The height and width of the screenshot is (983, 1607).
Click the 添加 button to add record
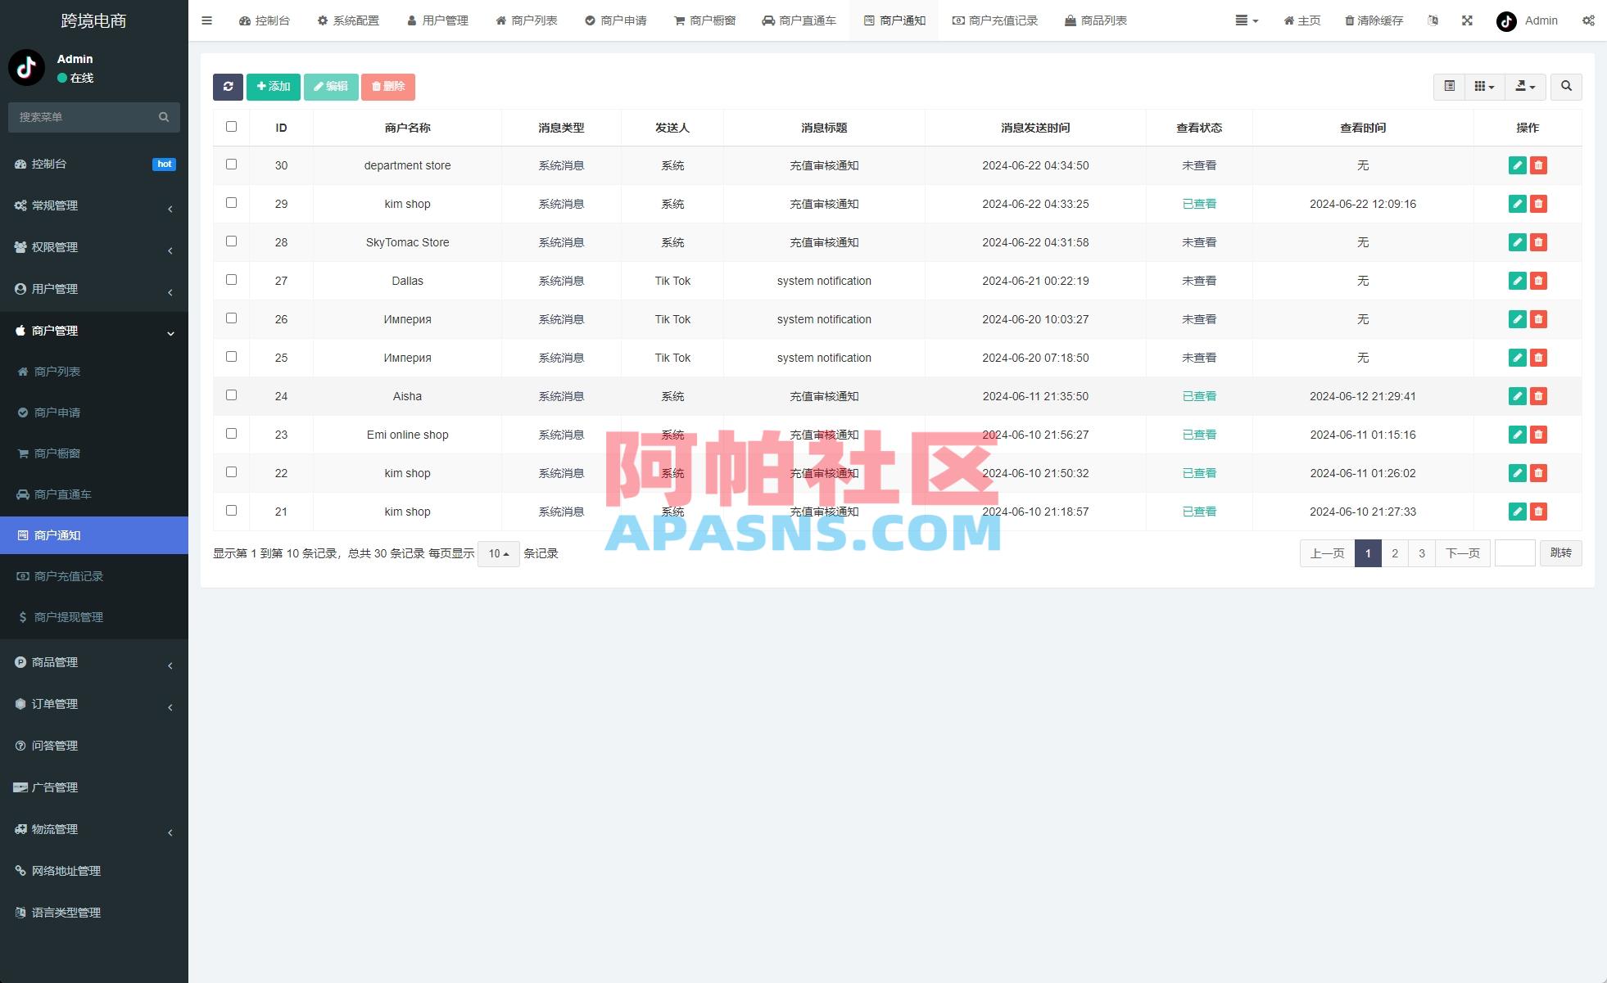click(x=273, y=87)
